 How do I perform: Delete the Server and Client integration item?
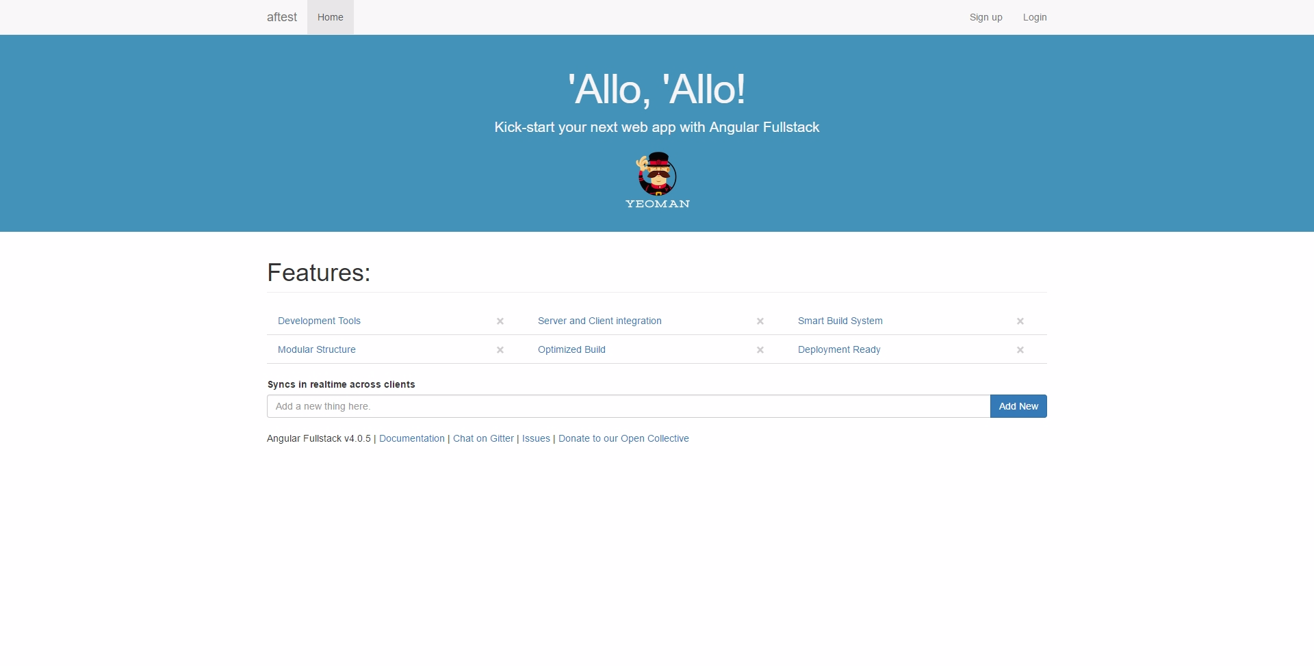click(760, 321)
